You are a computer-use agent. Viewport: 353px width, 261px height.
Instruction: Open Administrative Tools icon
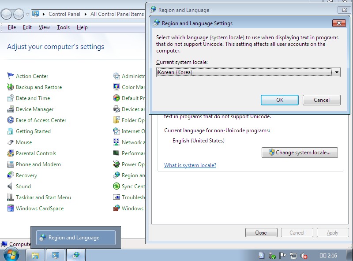point(116,76)
